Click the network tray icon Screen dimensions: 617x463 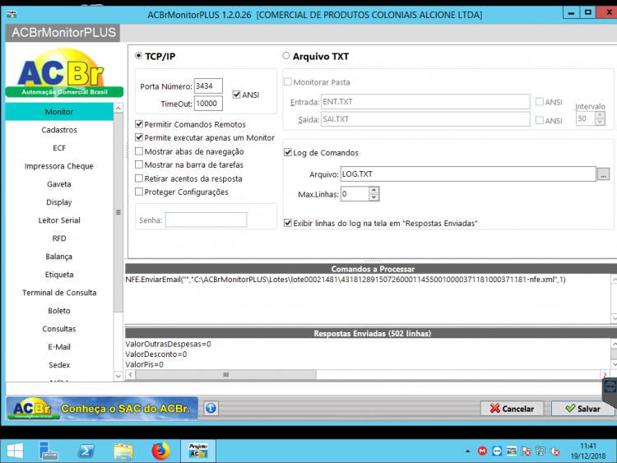(x=540, y=451)
